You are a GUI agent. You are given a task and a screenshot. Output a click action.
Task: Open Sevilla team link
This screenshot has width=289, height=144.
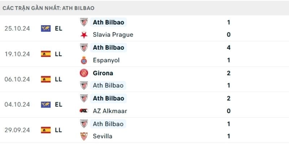pos(102,136)
